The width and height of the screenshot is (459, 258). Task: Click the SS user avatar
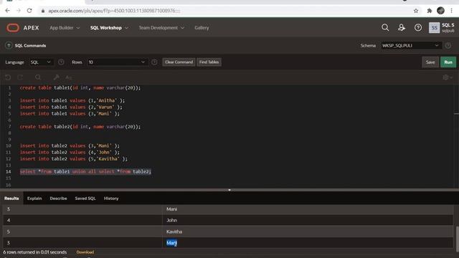[434, 28]
